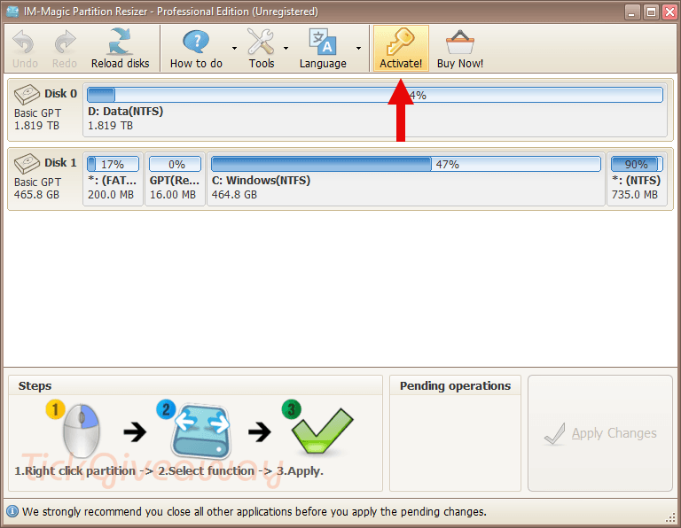Click the Redo arrow icon

(x=65, y=43)
